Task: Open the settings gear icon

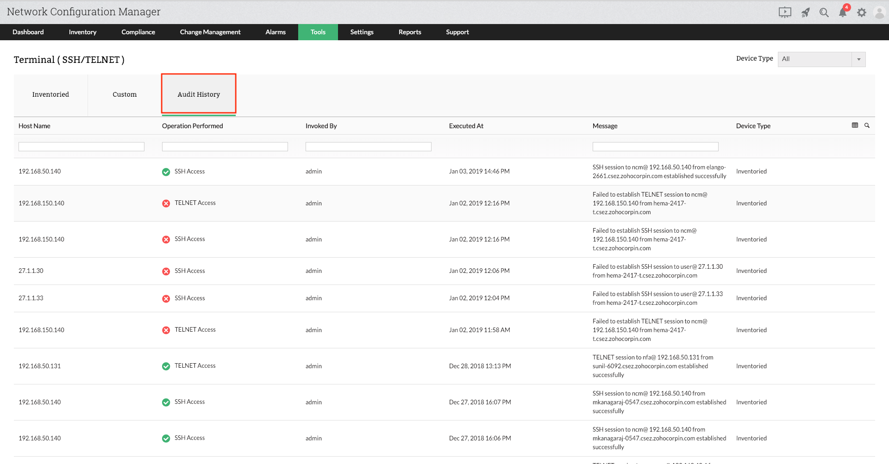Action: 862,12
